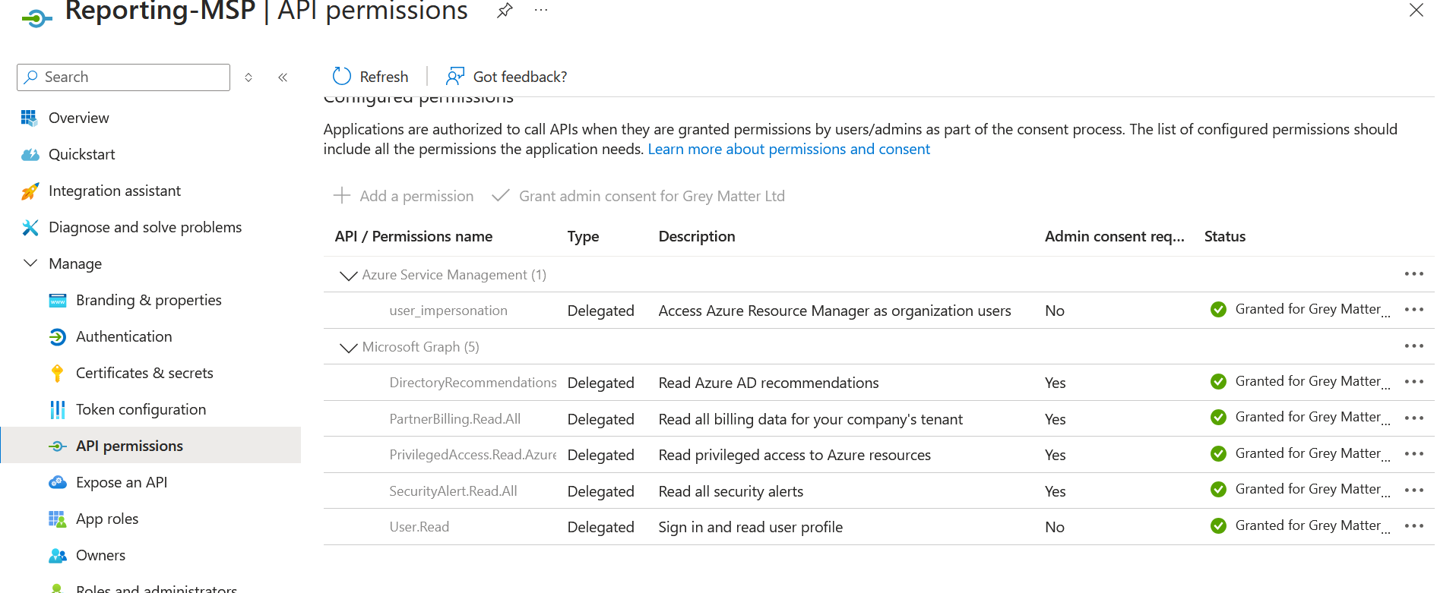1456x593 pixels.
Task: Collapse the Manage section chevron
Action: tap(30, 263)
